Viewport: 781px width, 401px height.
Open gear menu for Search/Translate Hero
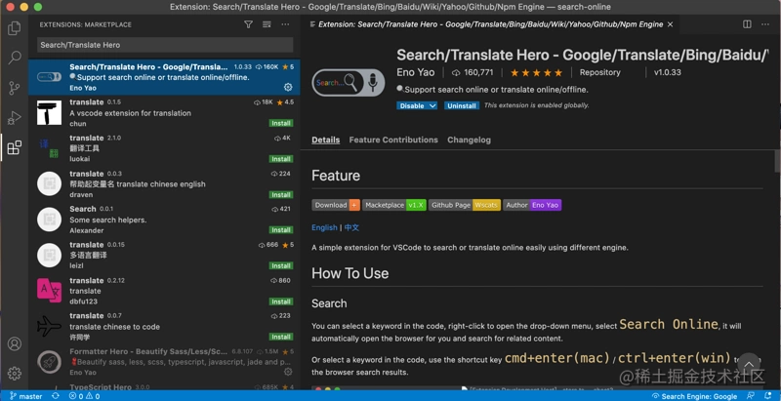click(x=288, y=87)
